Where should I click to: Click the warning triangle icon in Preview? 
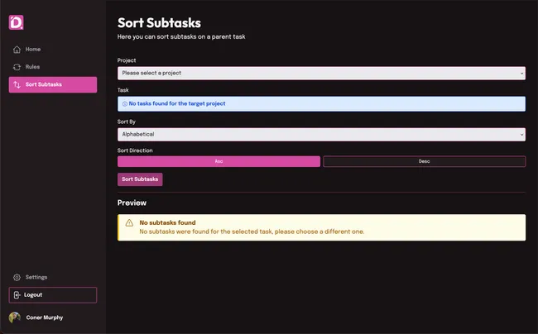tap(129, 223)
